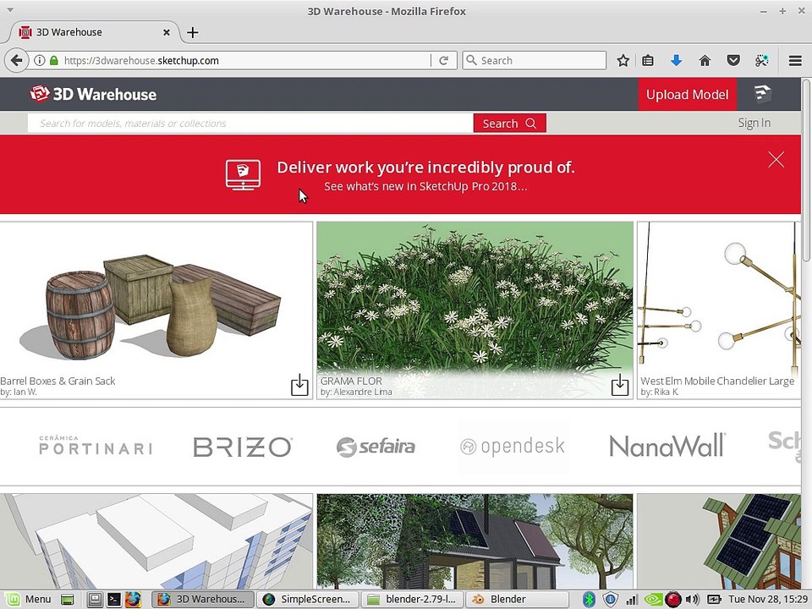
Task: Reload the page with the refresh icon
Action: pos(444,61)
